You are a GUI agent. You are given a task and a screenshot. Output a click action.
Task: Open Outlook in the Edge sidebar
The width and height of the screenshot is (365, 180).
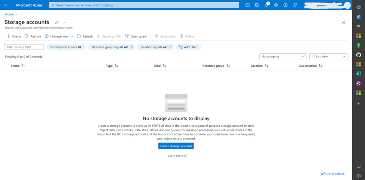(359, 17)
